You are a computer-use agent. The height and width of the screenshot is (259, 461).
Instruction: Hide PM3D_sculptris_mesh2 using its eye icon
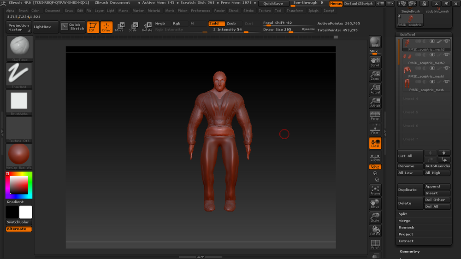coord(447,55)
